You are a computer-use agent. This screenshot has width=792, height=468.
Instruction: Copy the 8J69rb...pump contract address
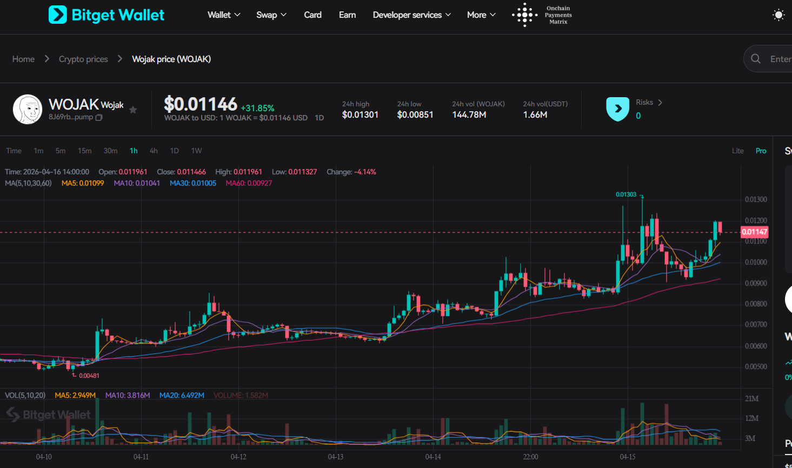pyautogui.click(x=99, y=117)
